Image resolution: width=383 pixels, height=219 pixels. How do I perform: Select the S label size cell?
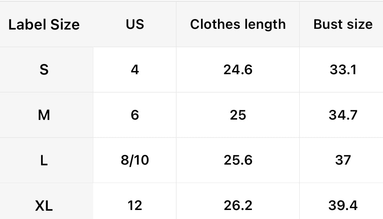[44, 70]
